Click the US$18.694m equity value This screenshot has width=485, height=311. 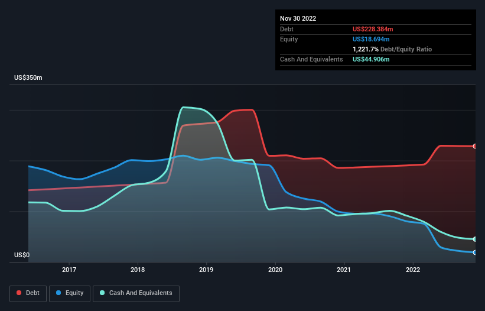click(371, 39)
